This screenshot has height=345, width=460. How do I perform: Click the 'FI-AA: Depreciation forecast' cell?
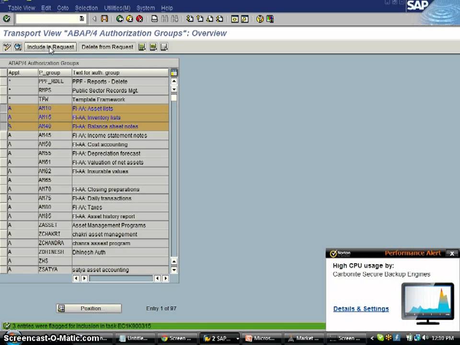point(120,153)
